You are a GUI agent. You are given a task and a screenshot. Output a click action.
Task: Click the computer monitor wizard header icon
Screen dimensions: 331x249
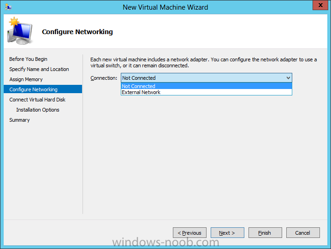[x=20, y=31]
